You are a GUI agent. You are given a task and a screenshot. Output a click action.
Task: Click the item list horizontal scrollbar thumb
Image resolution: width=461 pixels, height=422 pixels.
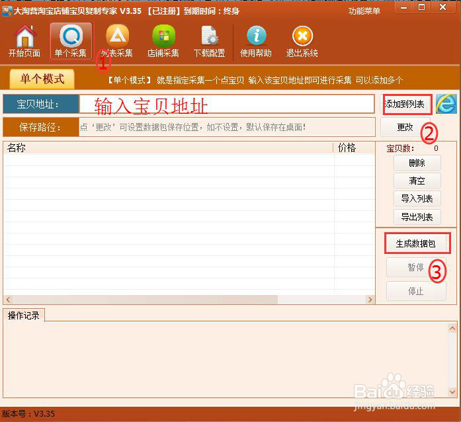point(145,300)
